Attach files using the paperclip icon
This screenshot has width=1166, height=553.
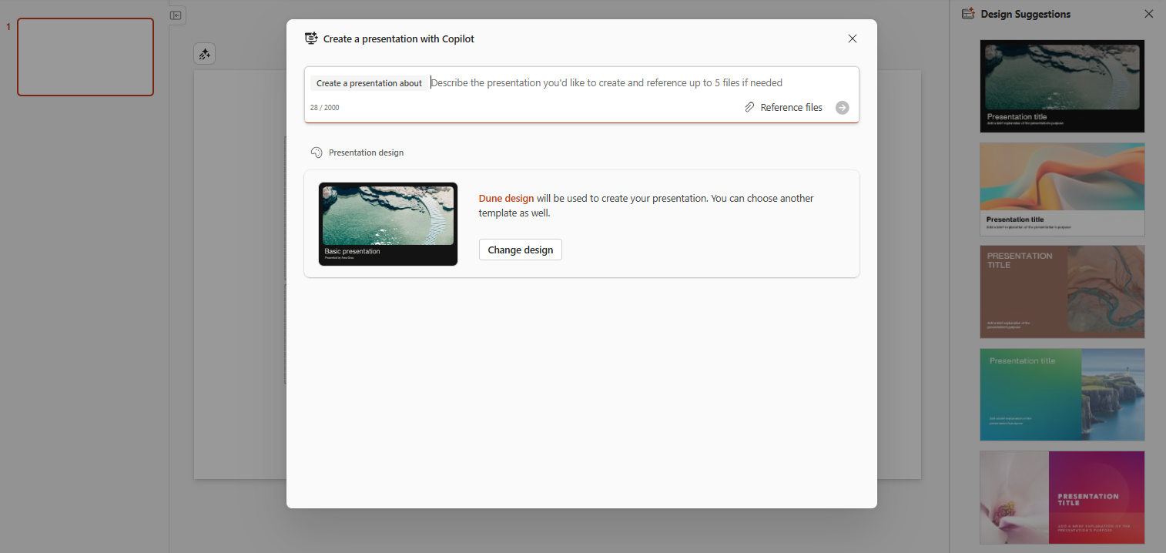pyautogui.click(x=749, y=107)
